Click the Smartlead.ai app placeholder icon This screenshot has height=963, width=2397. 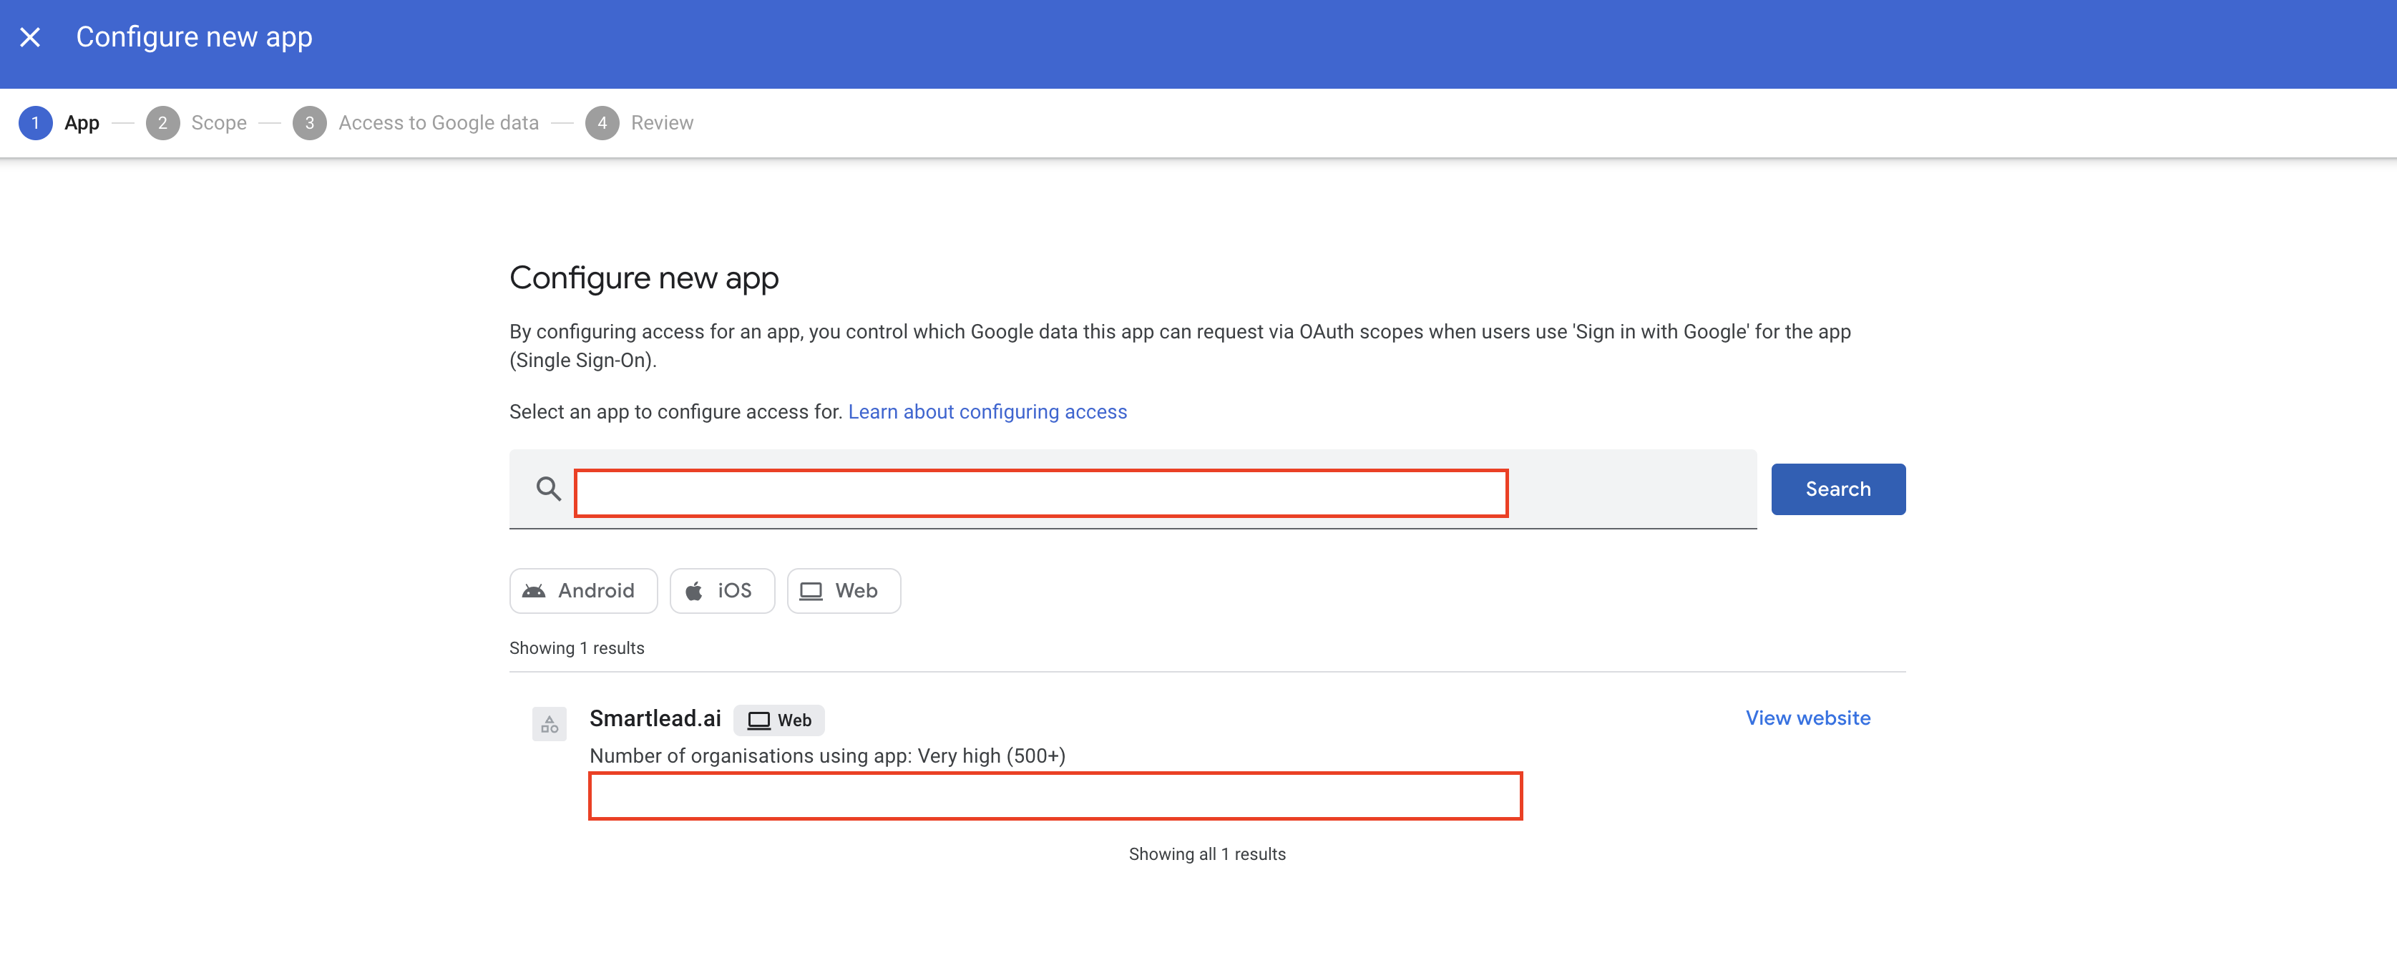tap(549, 724)
